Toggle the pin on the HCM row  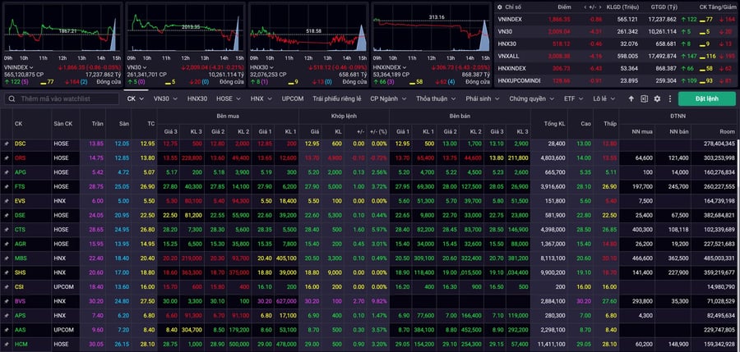(7, 345)
